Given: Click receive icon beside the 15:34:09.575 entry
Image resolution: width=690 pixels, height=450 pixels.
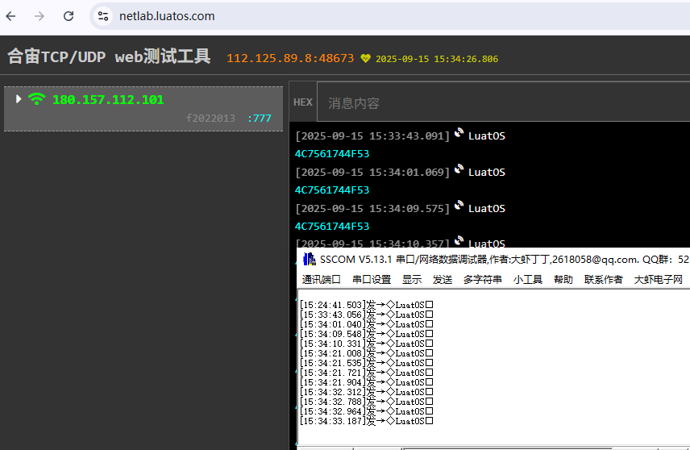Looking at the screenshot, I should coord(459,205).
